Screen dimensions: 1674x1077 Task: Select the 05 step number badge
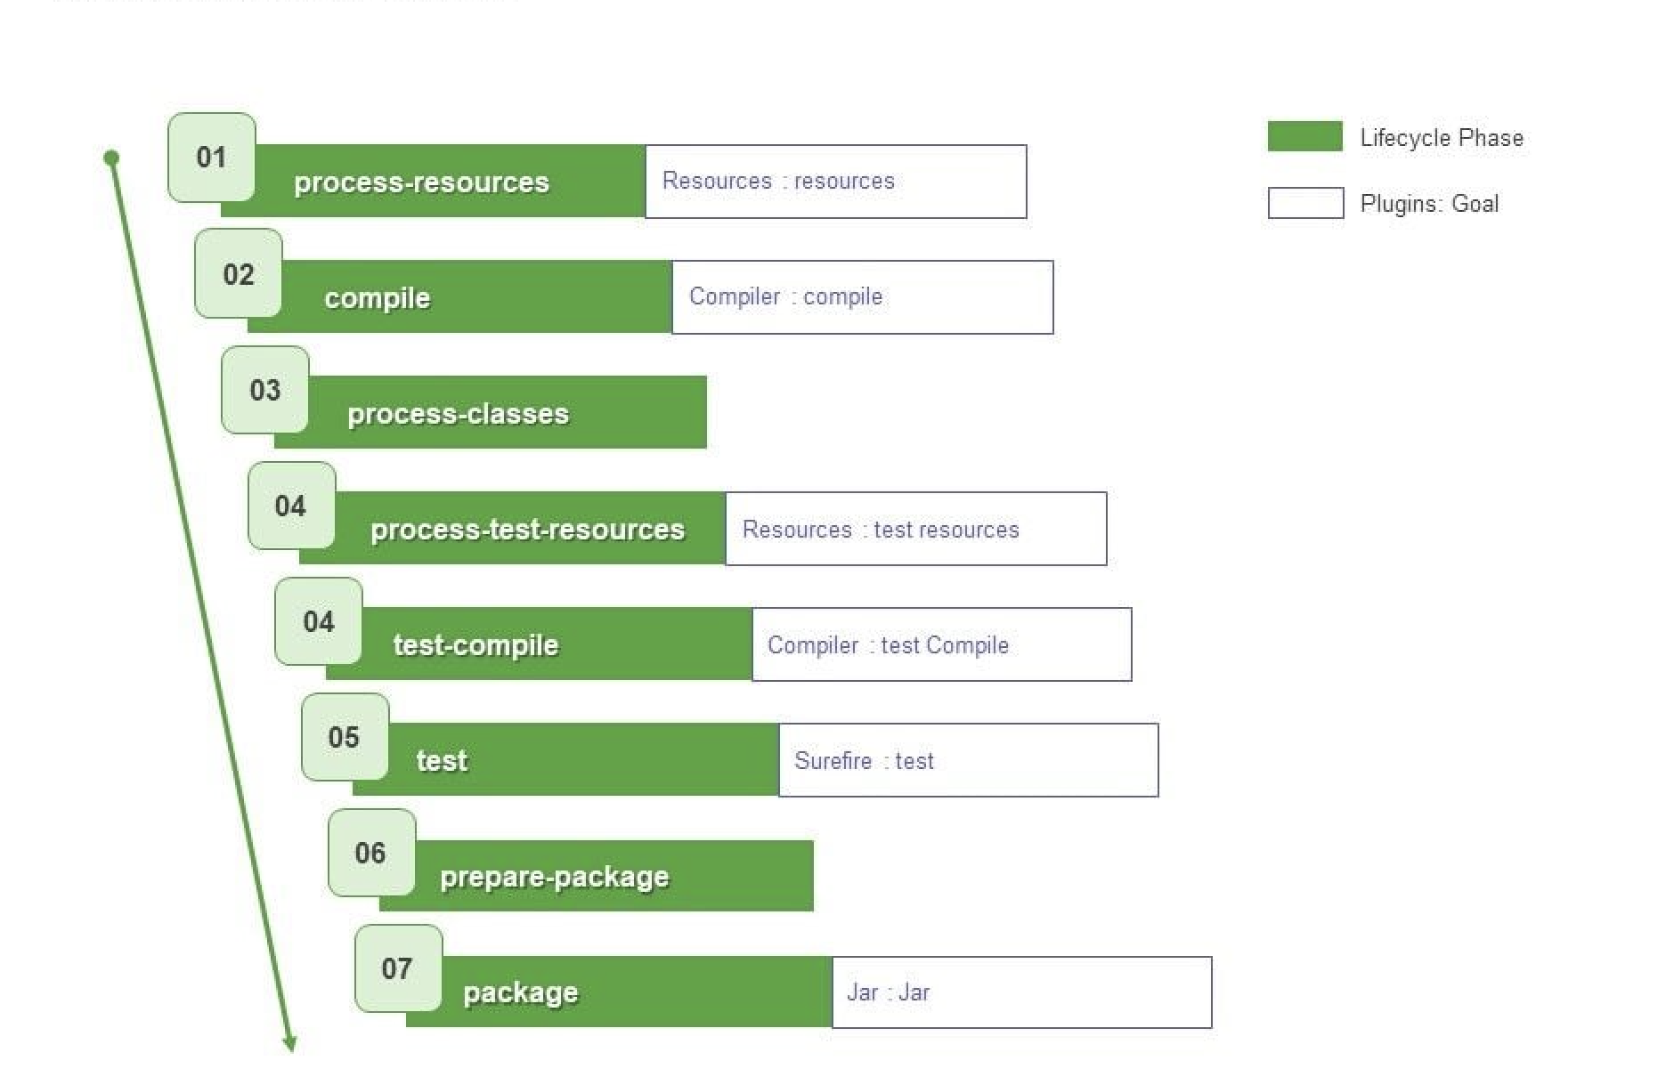tap(345, 737)
